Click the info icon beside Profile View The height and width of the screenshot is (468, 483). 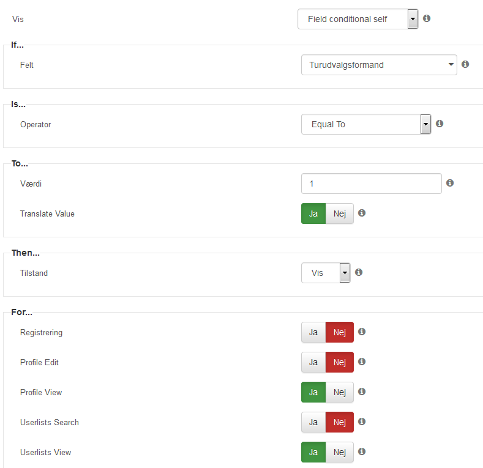pos(362,392)
